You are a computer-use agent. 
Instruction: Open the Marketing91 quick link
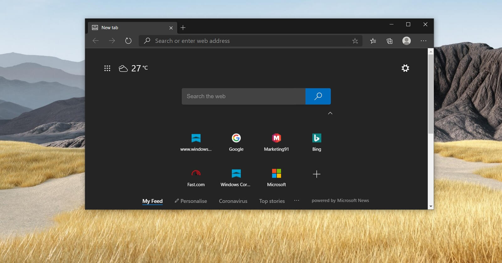[276, 142]
